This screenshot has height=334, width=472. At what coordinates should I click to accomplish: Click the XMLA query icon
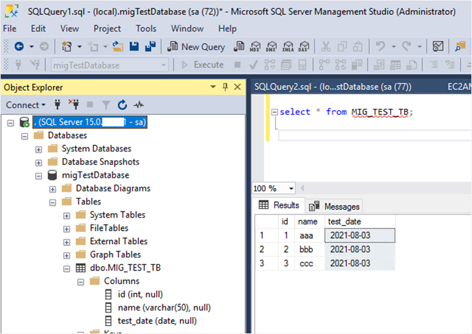click(288, 47)
